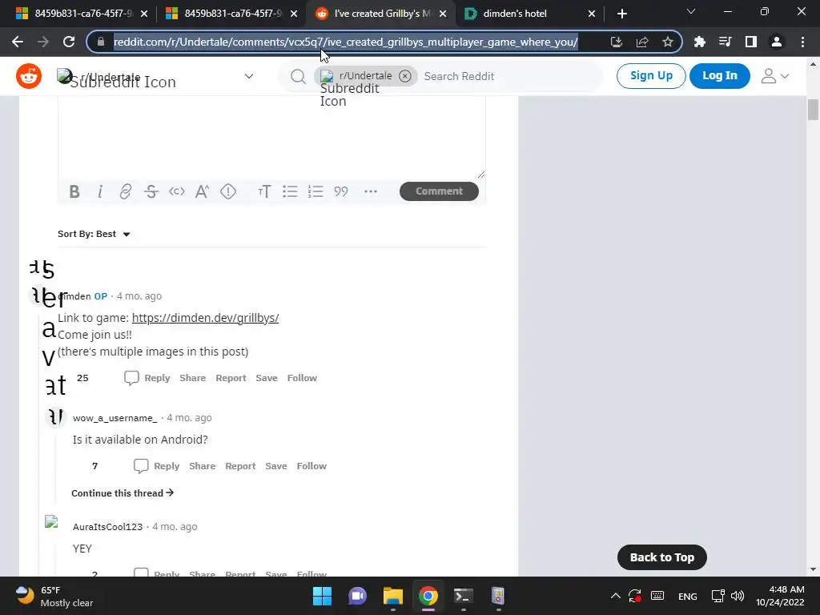The height and width of the screenshot is (615, 820).
Task: Open File Explorer from the taskbar
Action: [392, 596]
